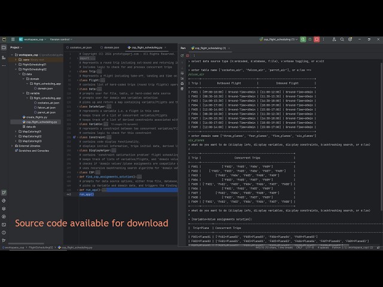
Task: Click FlightScheduling02 breadcrumb in status bar
Action: [41, 248]
